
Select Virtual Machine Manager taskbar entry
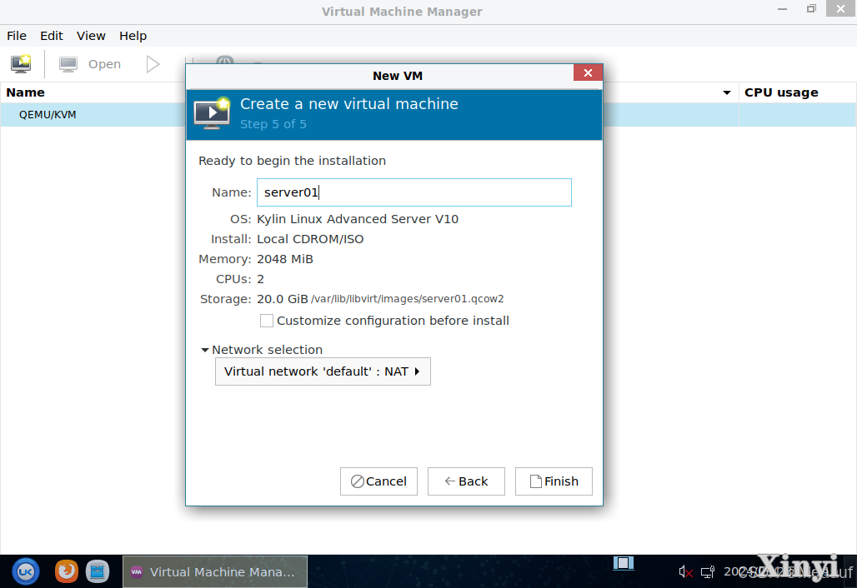[x=215, y=571]
